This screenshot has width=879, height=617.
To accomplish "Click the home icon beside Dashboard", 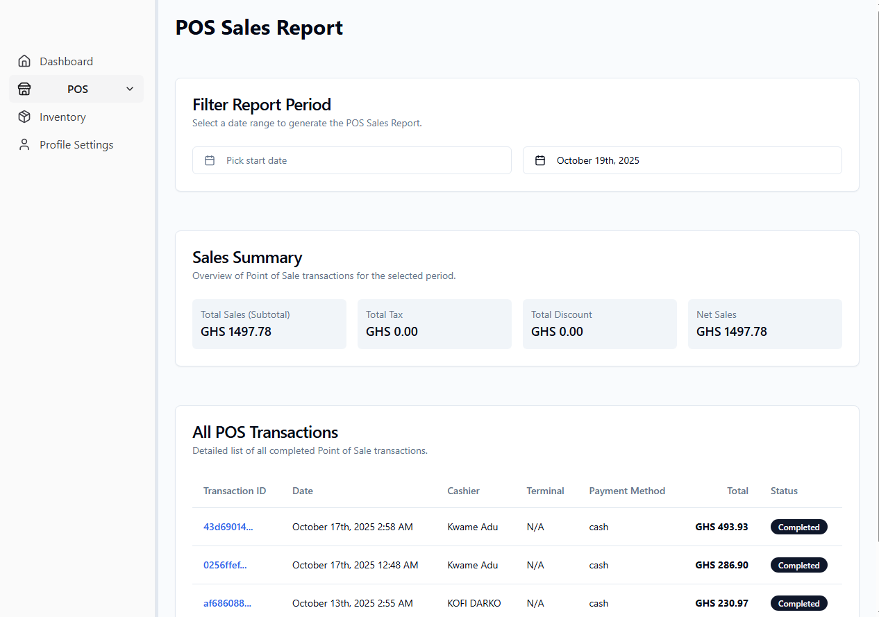I will click(x=24, y=61).
